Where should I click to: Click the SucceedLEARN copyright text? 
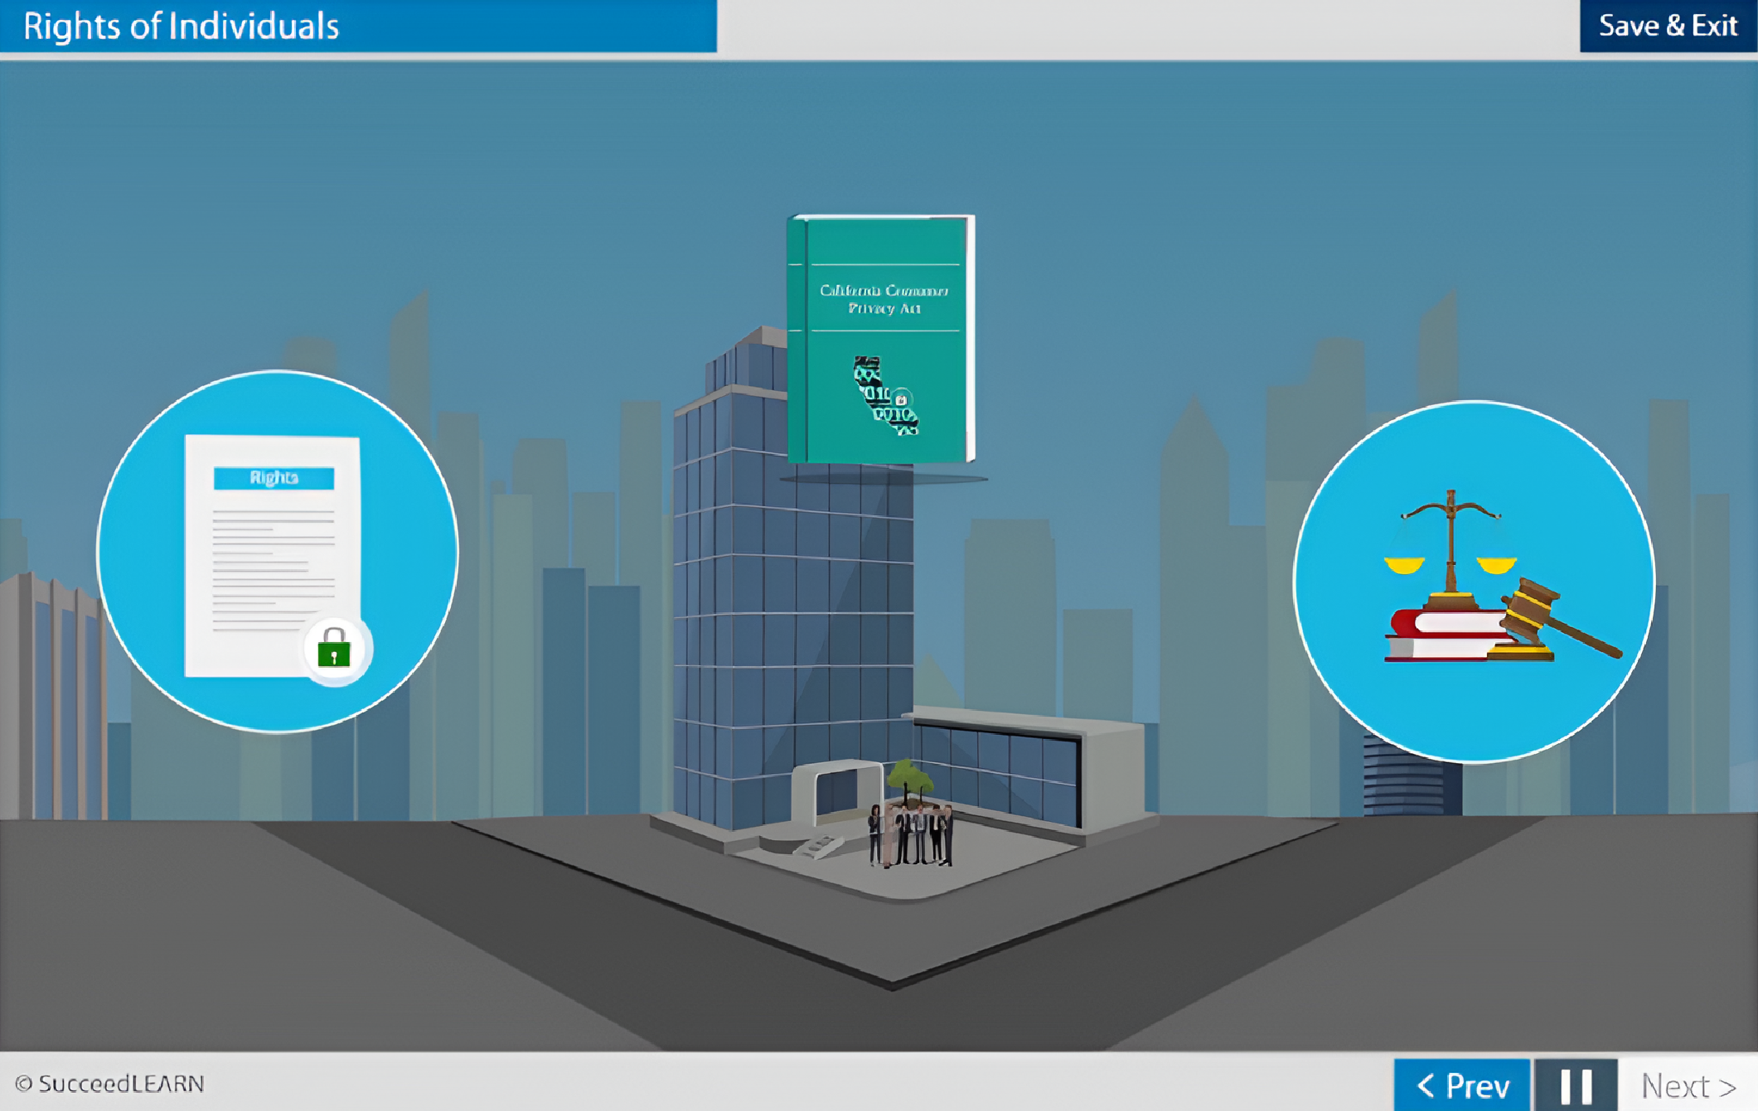tap(109, 1084)
